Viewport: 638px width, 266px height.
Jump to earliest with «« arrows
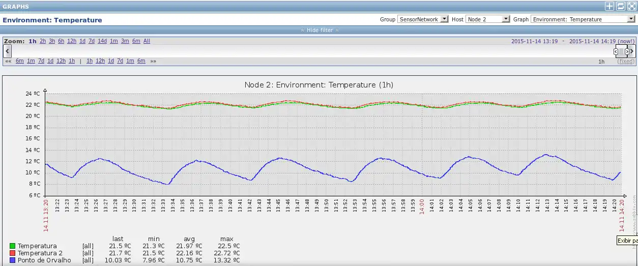[x=8, y=61]
